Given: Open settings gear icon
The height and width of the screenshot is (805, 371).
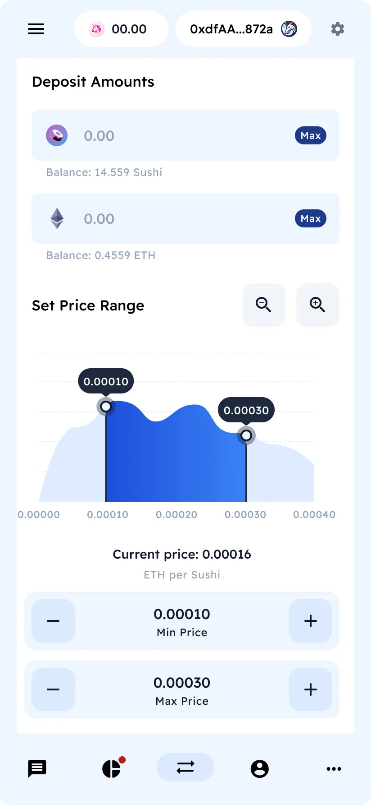Looking at the screenshot, I should (x=337, y=29).
